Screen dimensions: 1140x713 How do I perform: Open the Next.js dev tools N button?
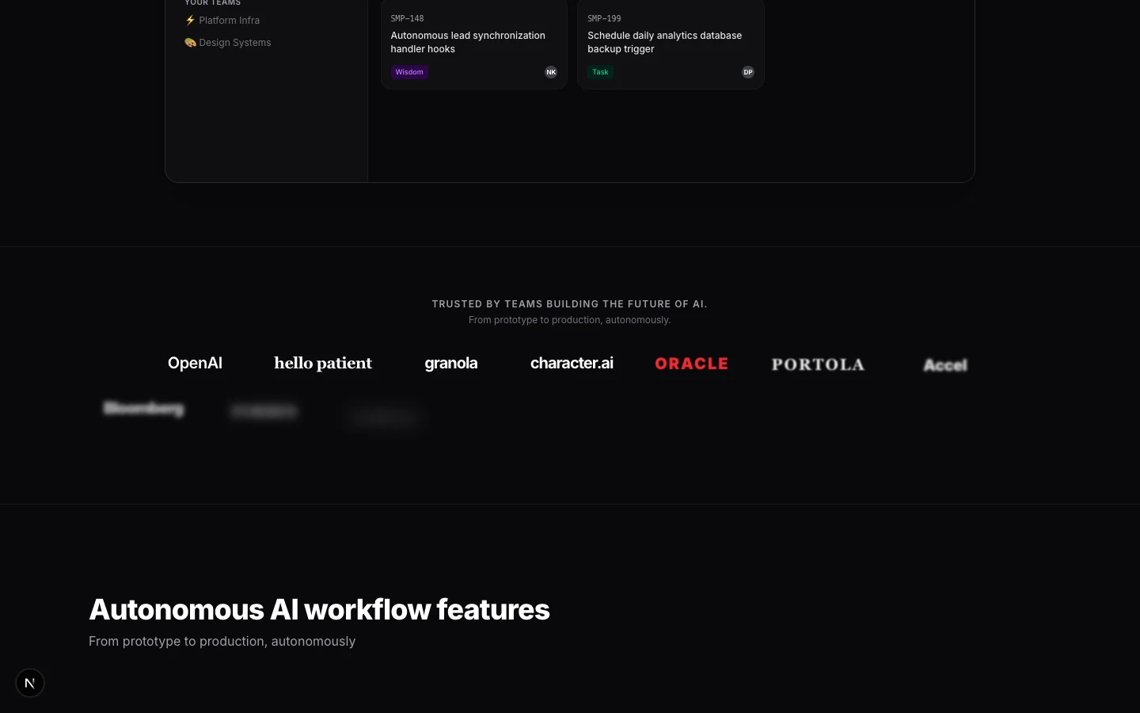pos(30,683)
